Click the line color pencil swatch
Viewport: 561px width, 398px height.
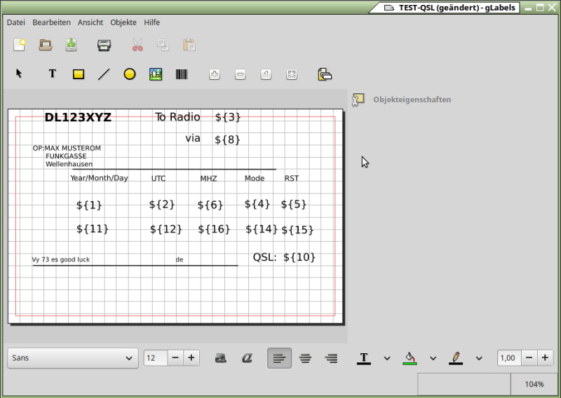click(x=456, y=358)
